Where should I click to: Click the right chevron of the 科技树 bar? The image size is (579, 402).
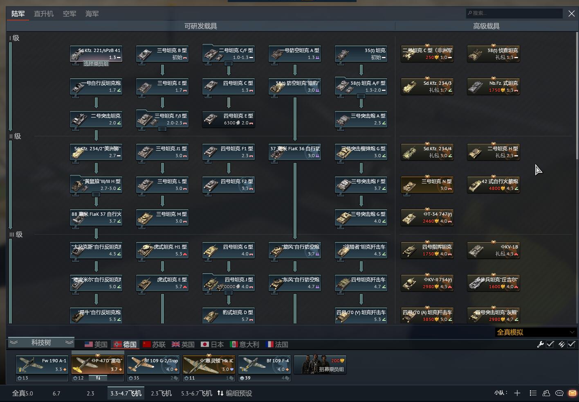coord(69,342)
